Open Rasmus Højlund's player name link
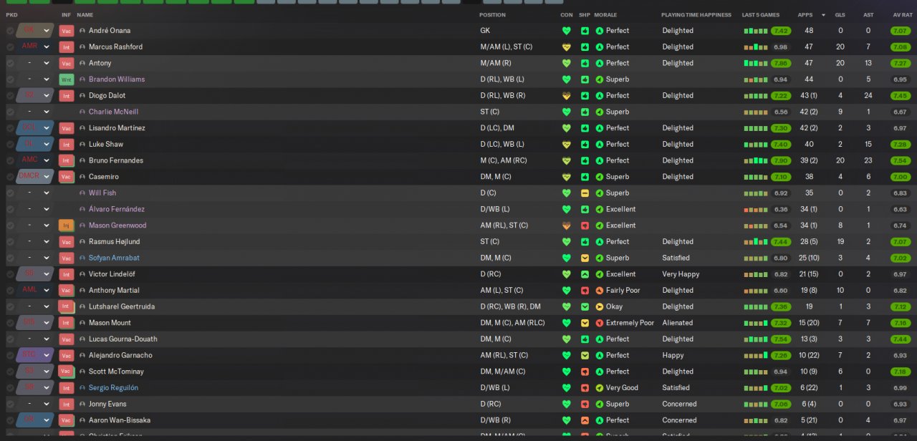This screenshot has height=441, width=917. pyautogui.click(x=114, y=242)
